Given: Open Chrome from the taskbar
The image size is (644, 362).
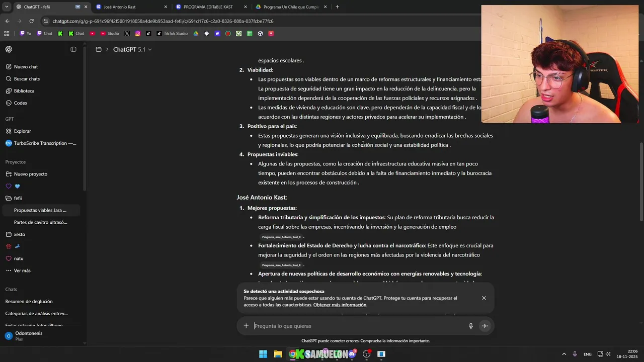Looking at the screenshot, I should pyautogui.click(x=292, y=354).
